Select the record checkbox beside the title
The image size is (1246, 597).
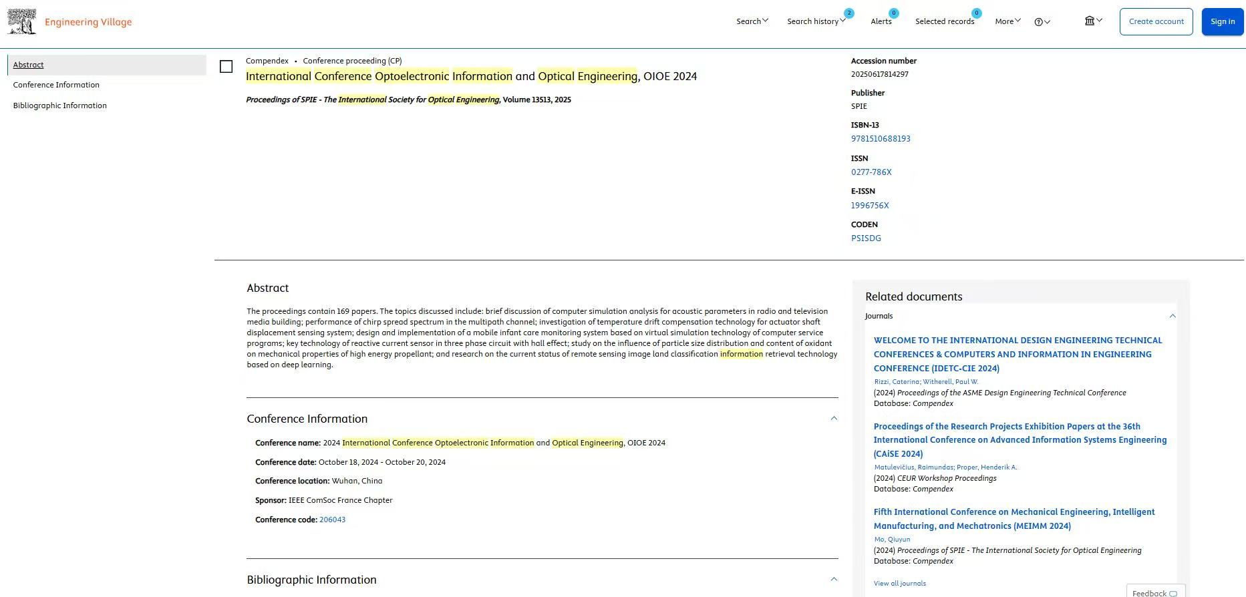click(226, 67)
